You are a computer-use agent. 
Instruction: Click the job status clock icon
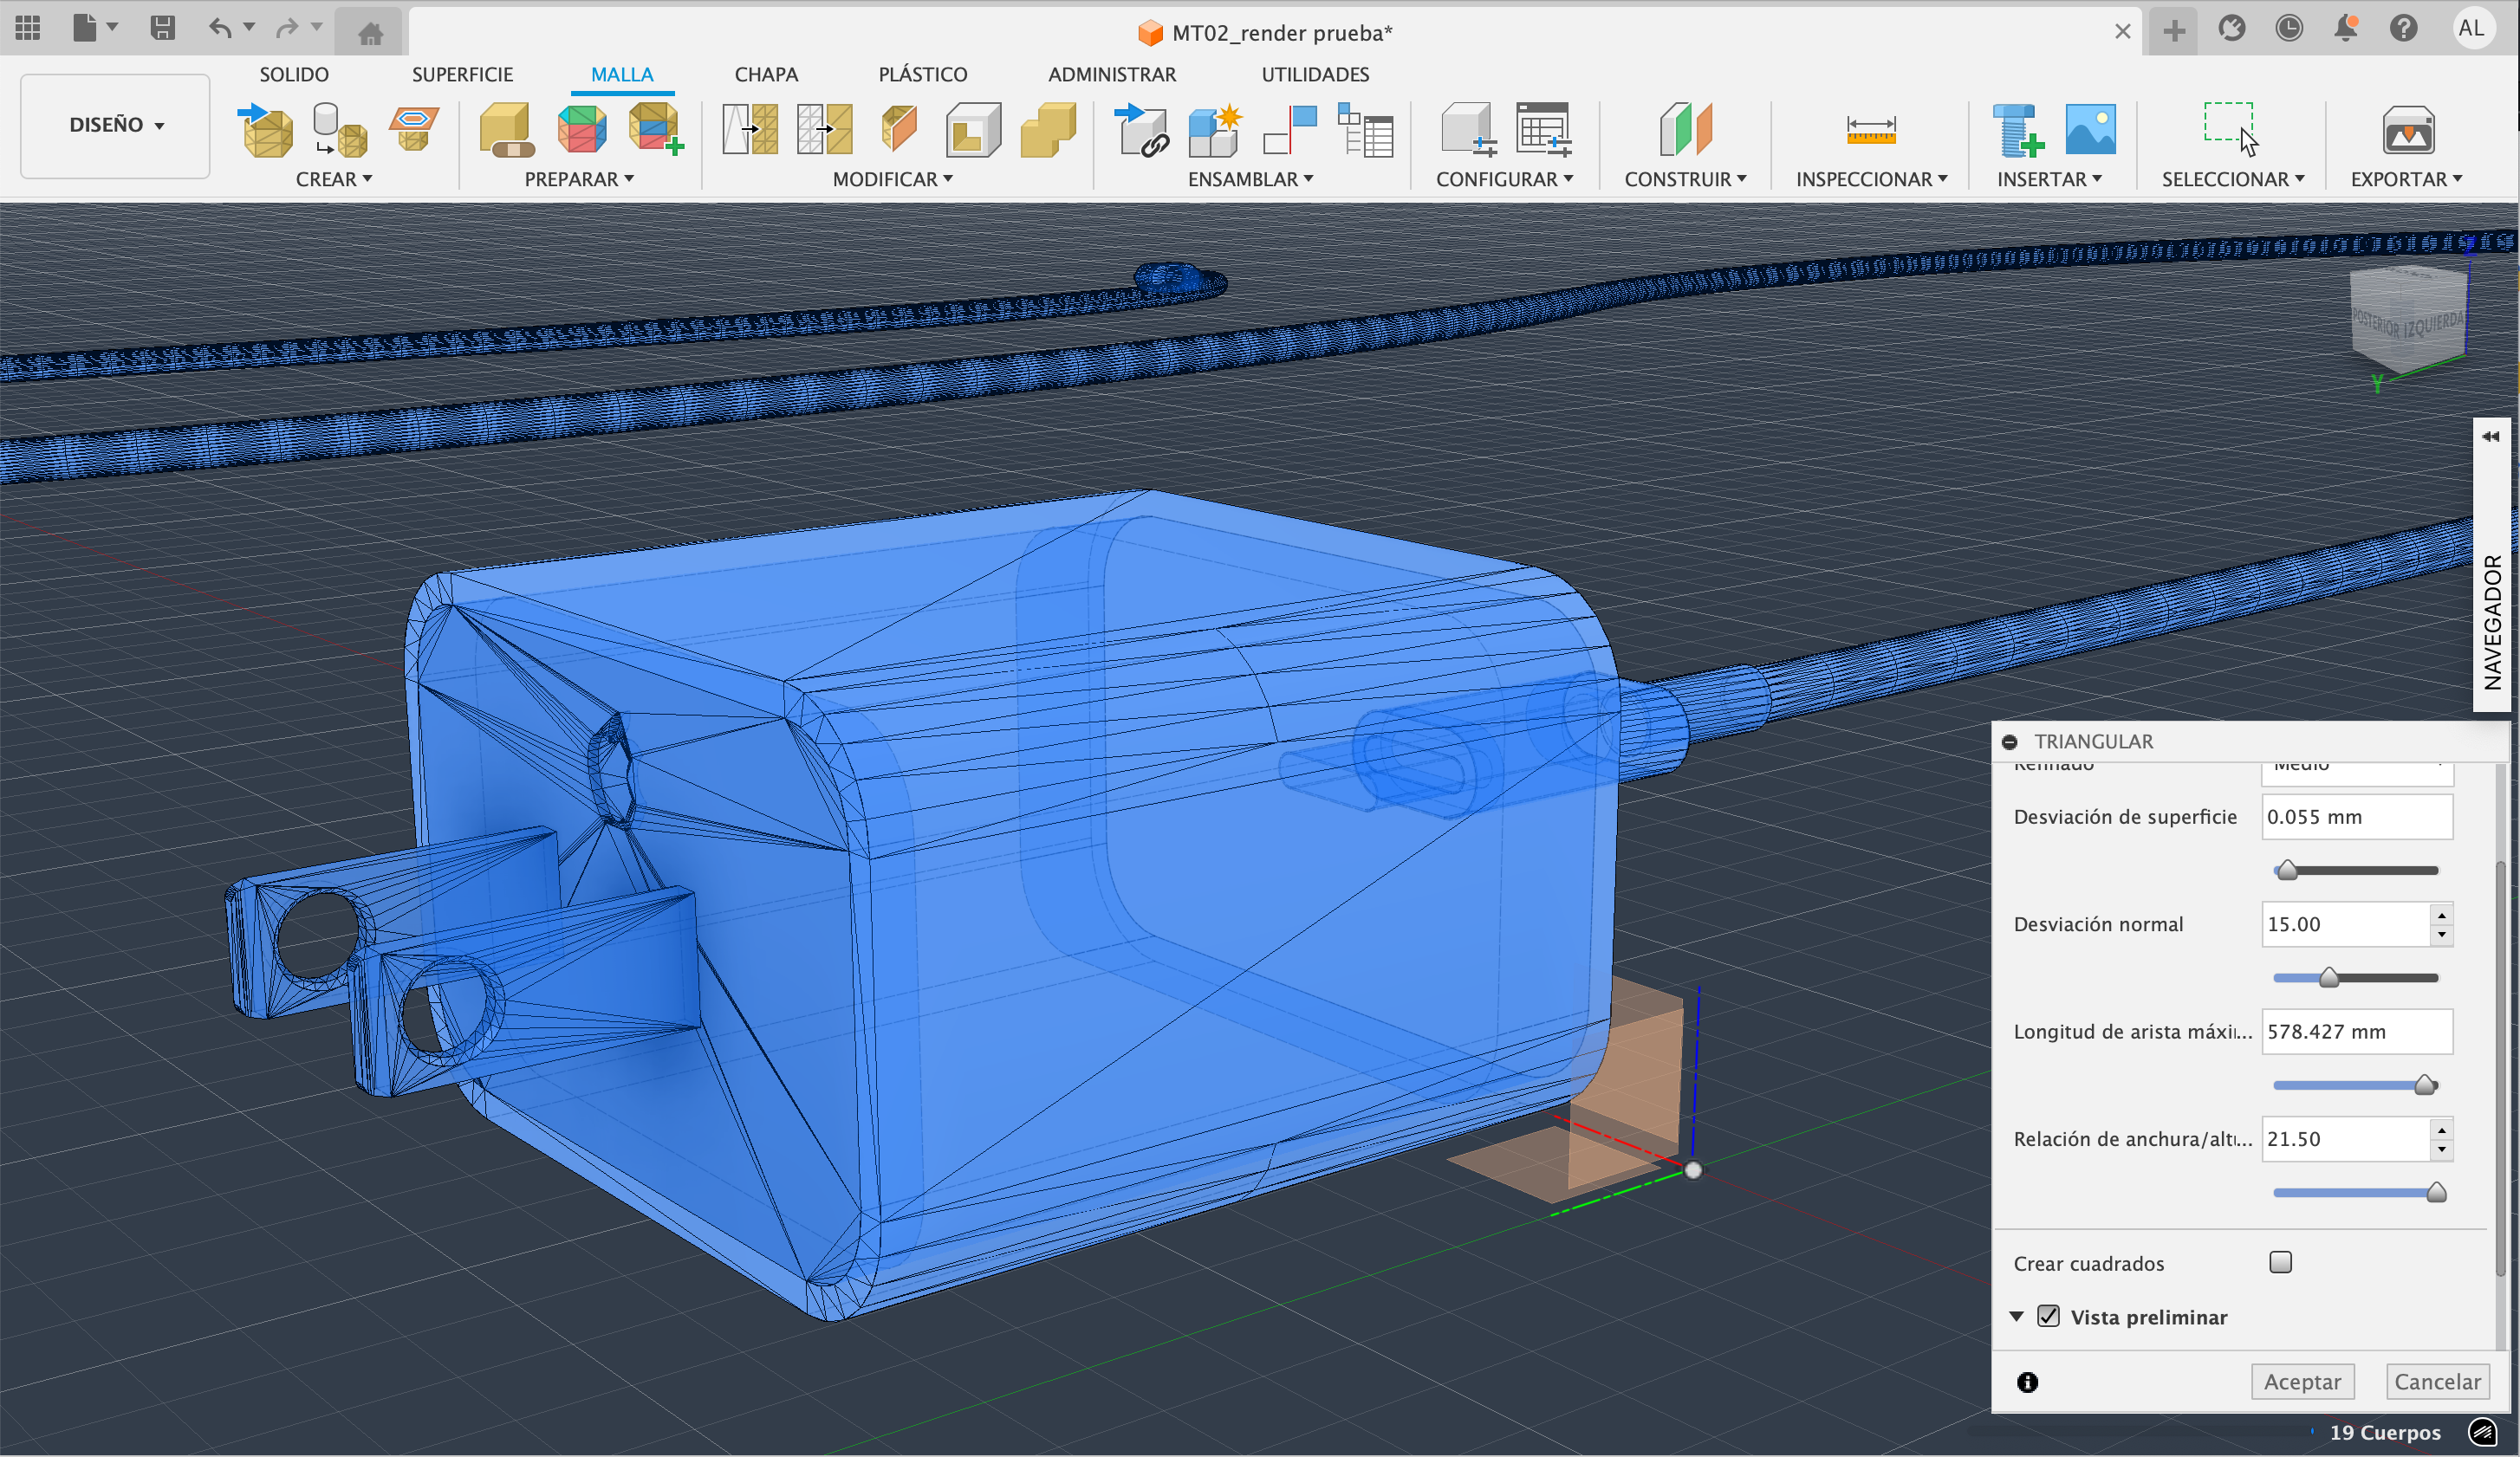point(2289,28)
